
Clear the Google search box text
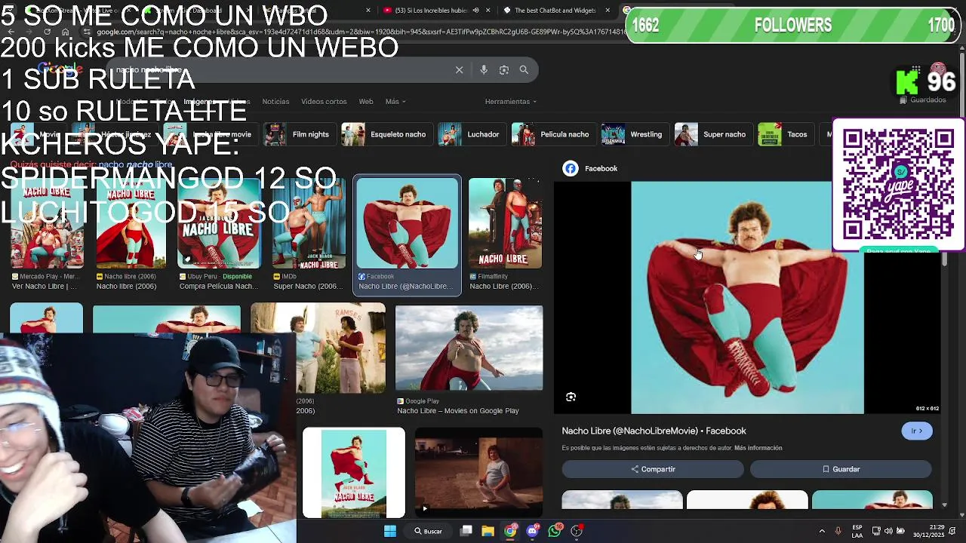(459, 69)
